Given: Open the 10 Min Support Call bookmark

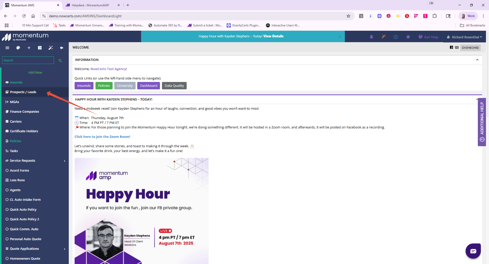Looking at the screenshot, I should point(35,25).
